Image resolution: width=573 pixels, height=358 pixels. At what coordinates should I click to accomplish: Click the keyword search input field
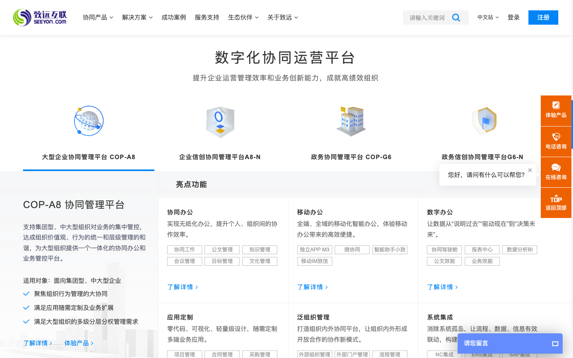(426, 18)
